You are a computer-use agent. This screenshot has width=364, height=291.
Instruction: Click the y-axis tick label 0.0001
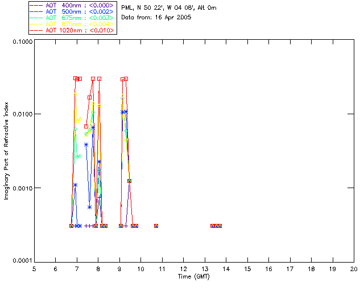[23, 261]
